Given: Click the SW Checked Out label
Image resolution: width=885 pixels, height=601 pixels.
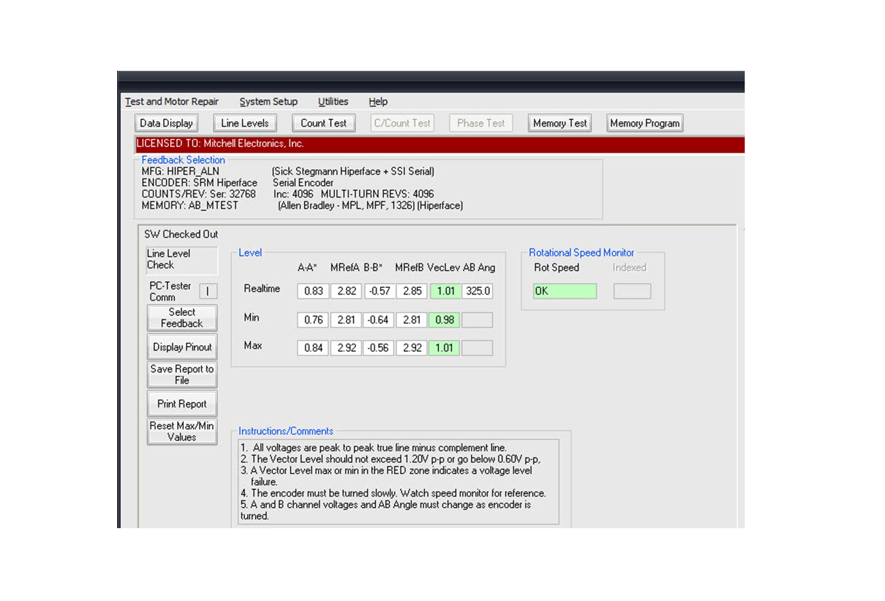Looking at the screenshot, I should point(181,234).
